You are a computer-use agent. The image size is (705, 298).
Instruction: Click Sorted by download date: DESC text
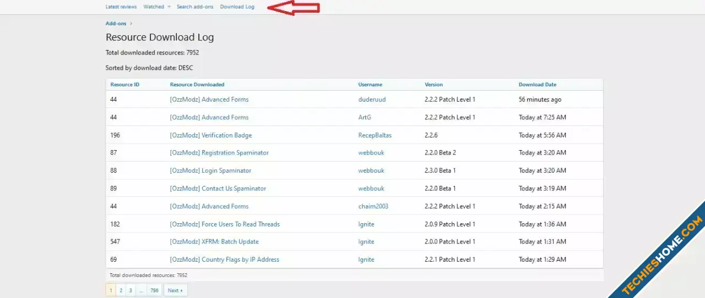[149, 68]
